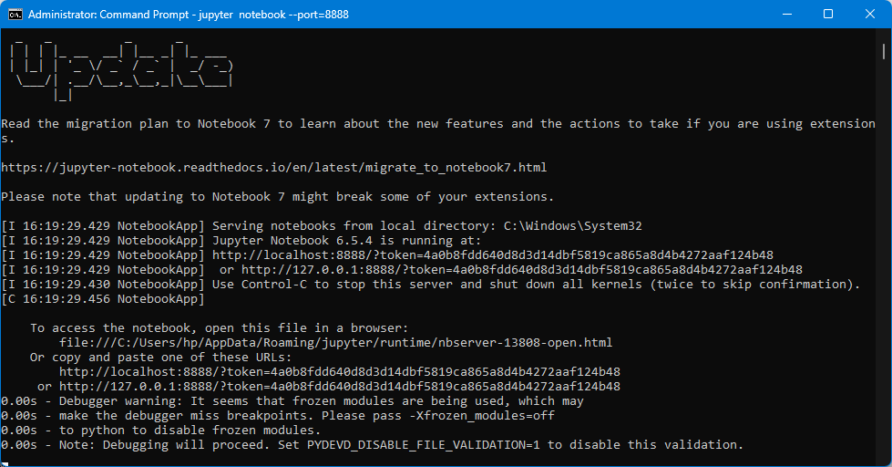The image size is (892, 467).
Task: Click 'To access the notebook, open this file' line
Action: [x=220, y=328]
